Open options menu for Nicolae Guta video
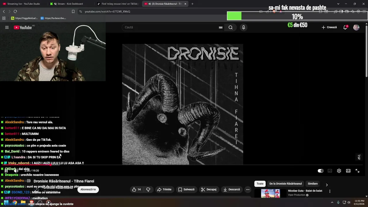This screenshot has width=368, height=207. pos(330,191)
